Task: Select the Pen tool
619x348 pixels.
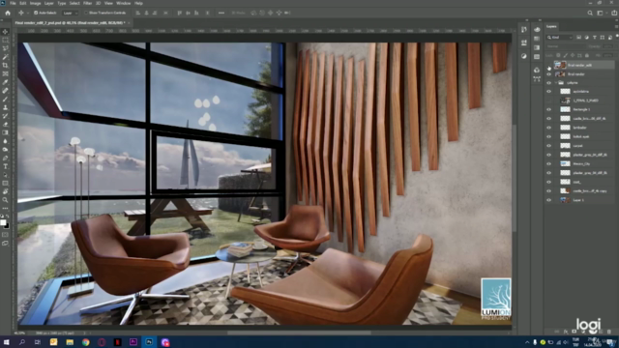Action: (x=5, y=158)
